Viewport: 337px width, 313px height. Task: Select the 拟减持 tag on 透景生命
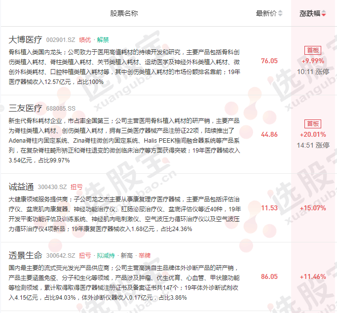pos(106,255)
